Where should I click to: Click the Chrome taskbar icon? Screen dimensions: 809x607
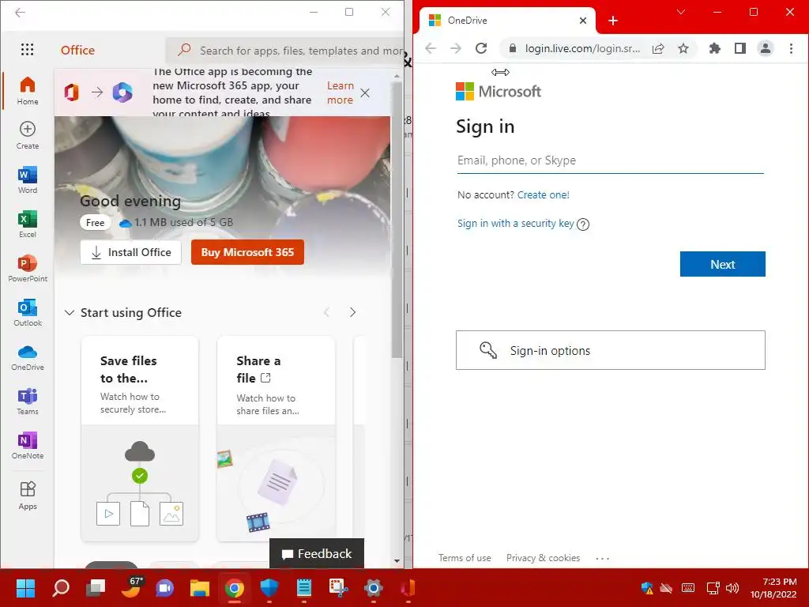tap(234, 588)
